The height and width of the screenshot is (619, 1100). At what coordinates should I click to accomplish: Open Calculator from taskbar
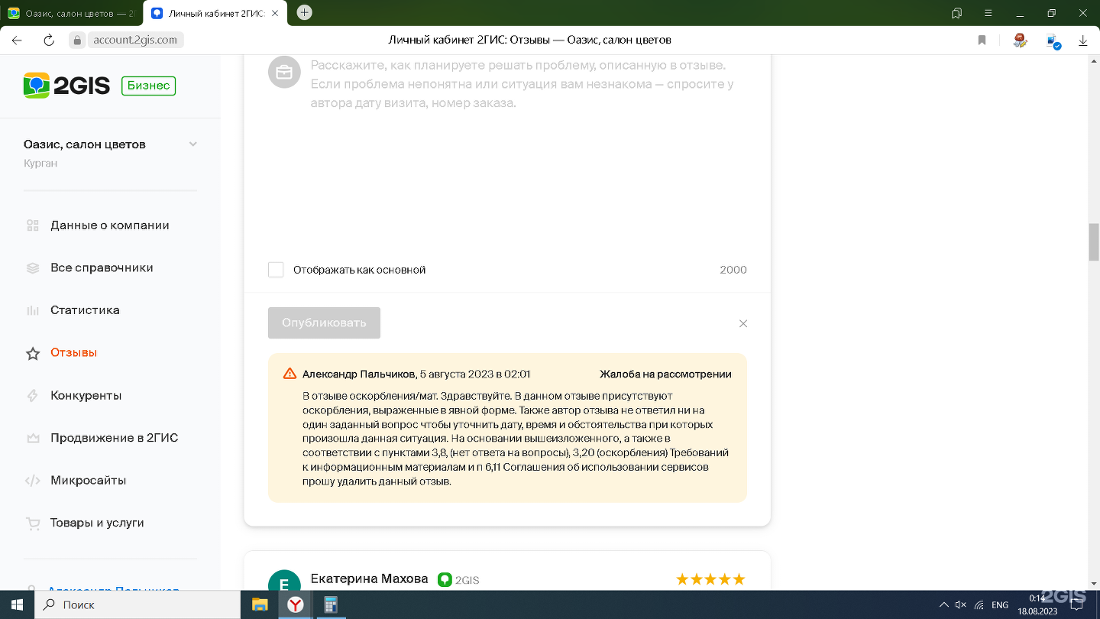coord(331,604)
